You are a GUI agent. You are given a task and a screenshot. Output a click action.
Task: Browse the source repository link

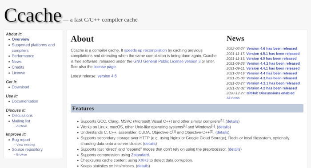point(21,155)
